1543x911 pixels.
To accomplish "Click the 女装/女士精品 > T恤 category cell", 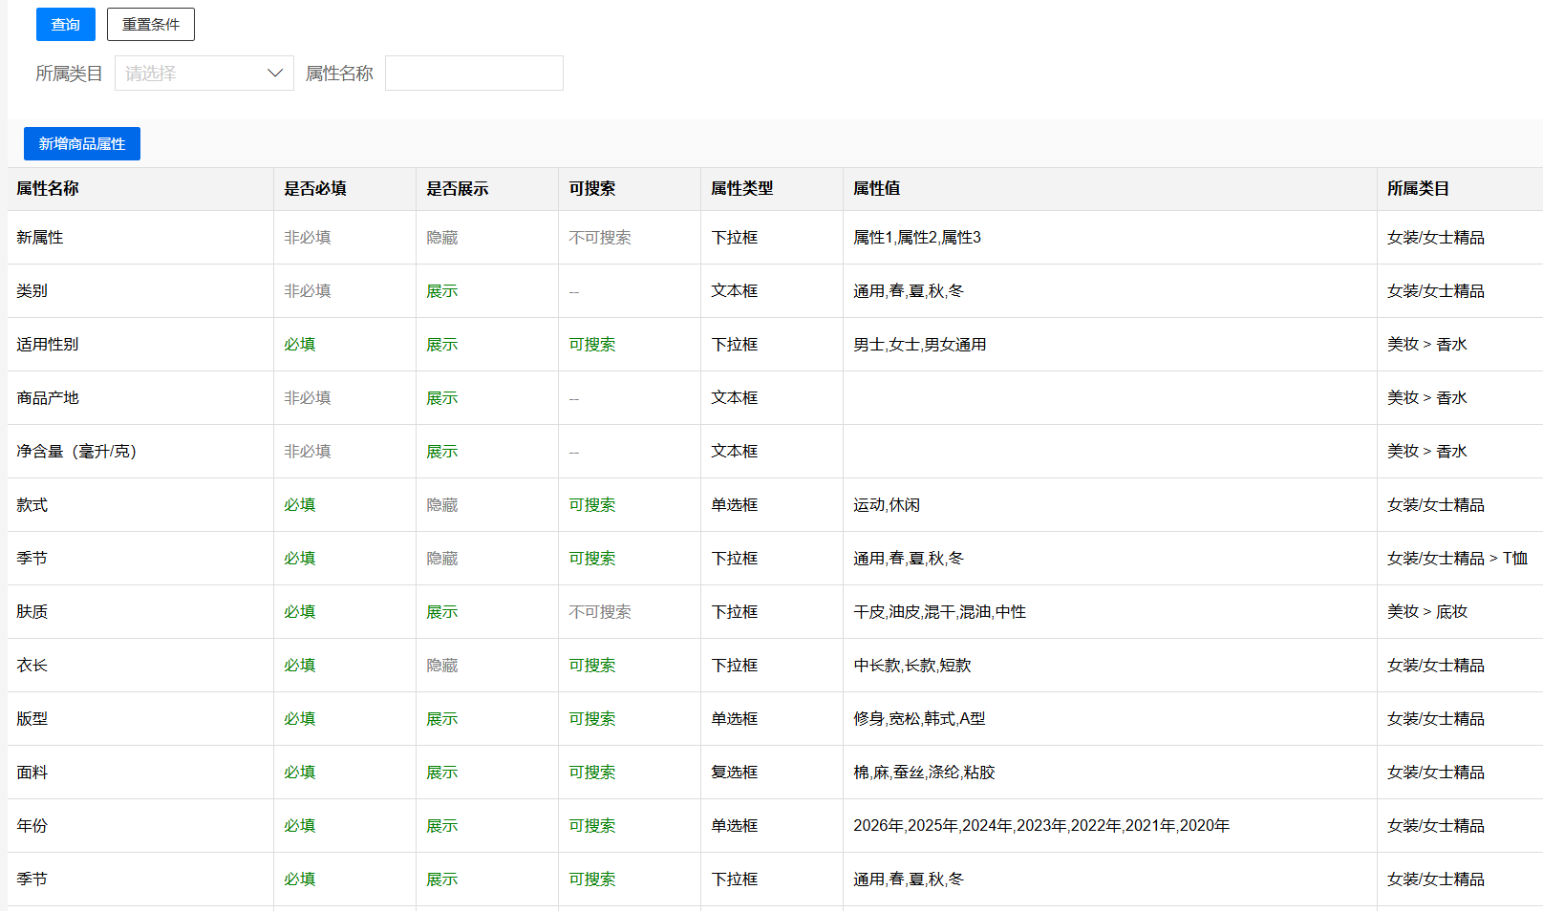I will tap(1457, 559).
